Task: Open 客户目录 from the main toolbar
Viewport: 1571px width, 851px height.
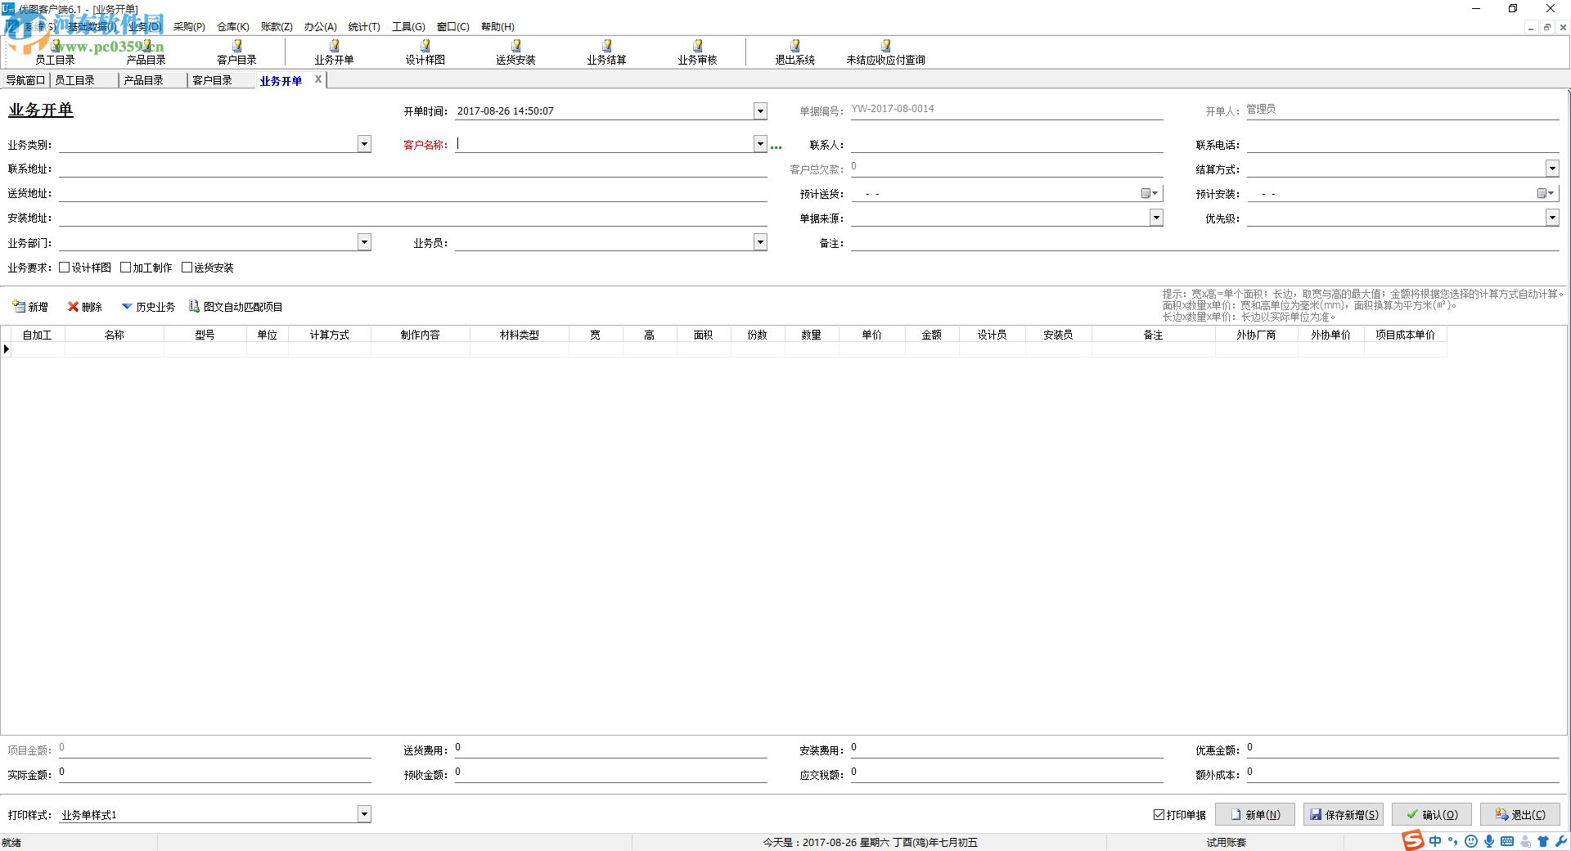Action: click(x=236, y=52)
